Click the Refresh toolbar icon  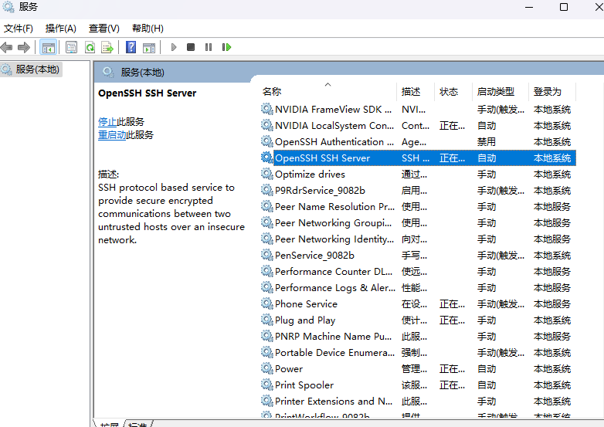point(90,47)
